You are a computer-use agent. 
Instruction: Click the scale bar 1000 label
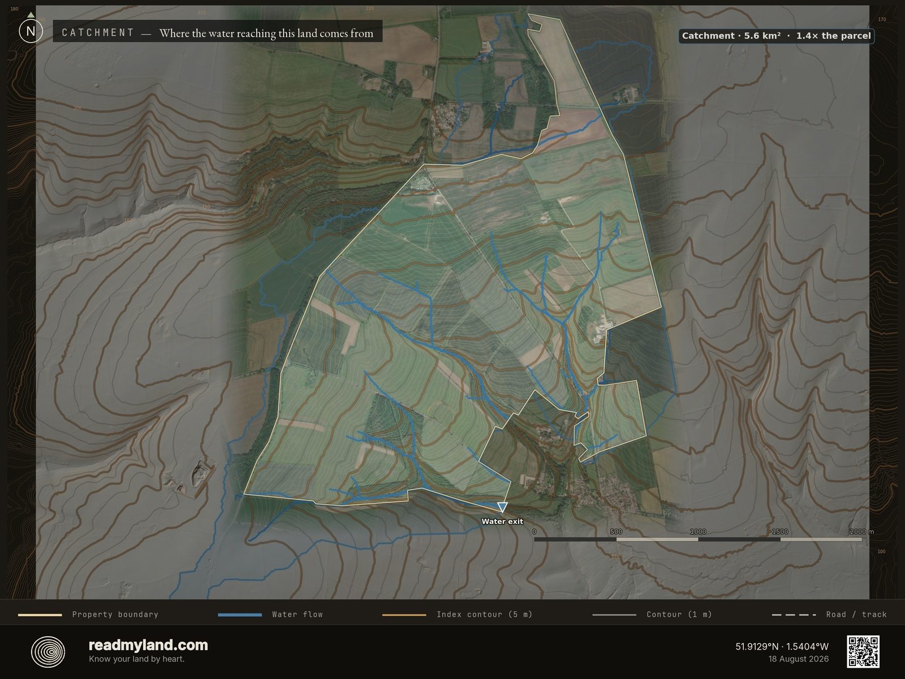click(x=698, y=532)
